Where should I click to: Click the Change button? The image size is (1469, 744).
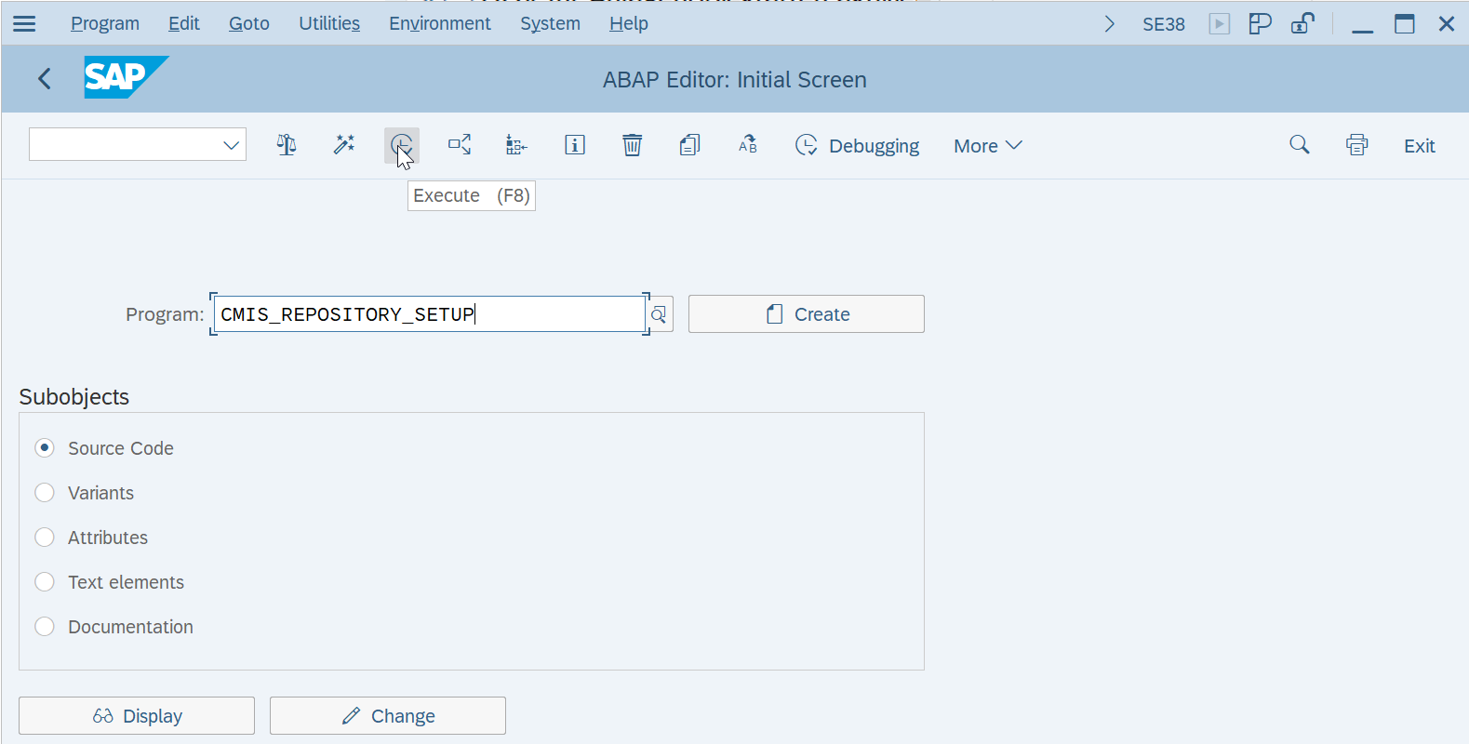(388, 716)
